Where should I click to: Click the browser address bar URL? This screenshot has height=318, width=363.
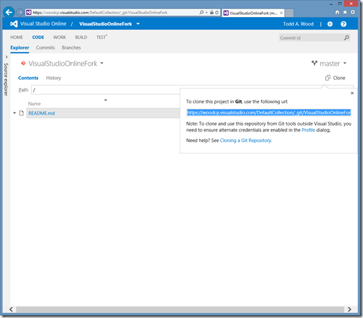point(100,12)
